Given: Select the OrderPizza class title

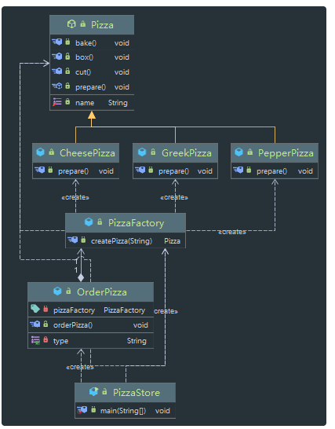Looking at the screenshot, I should tap(102, 292).
